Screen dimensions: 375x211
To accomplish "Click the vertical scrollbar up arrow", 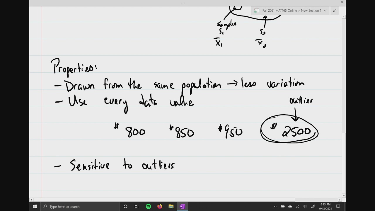I will pos(344,17).
